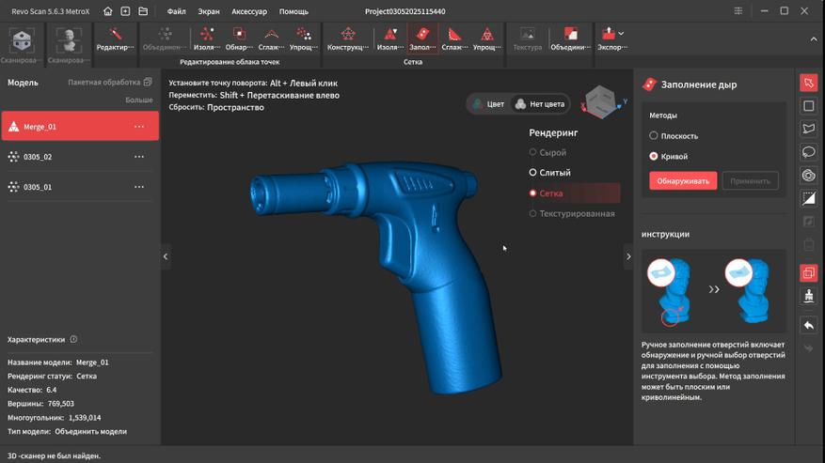Open options menu for Merge_01
825x463 pixels.
pos(139,127)
